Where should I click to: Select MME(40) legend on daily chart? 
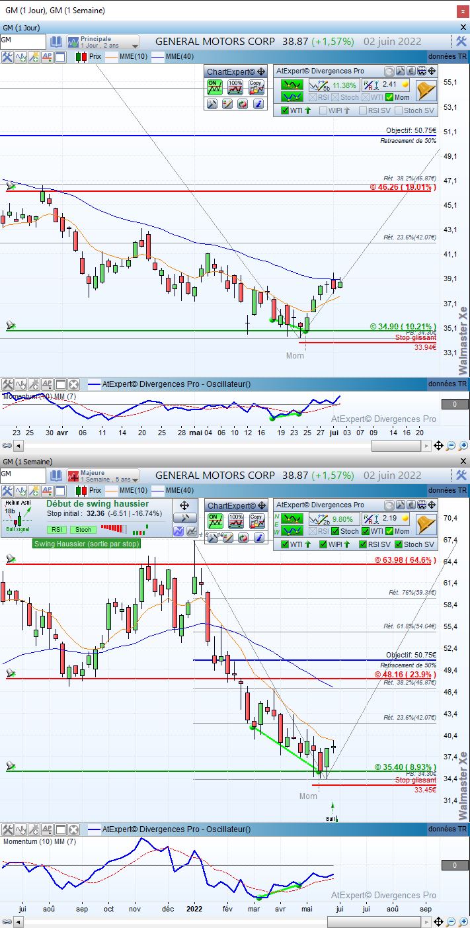coord(173,56)
